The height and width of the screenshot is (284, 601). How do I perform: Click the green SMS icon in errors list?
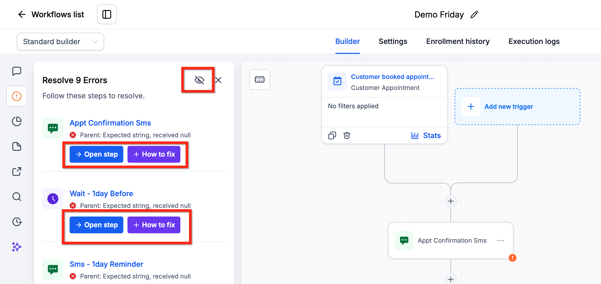pyautogui.click(x=53, y=128)
